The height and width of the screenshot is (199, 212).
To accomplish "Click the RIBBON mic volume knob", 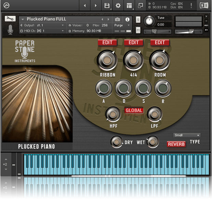I will (x=107, y=60).
